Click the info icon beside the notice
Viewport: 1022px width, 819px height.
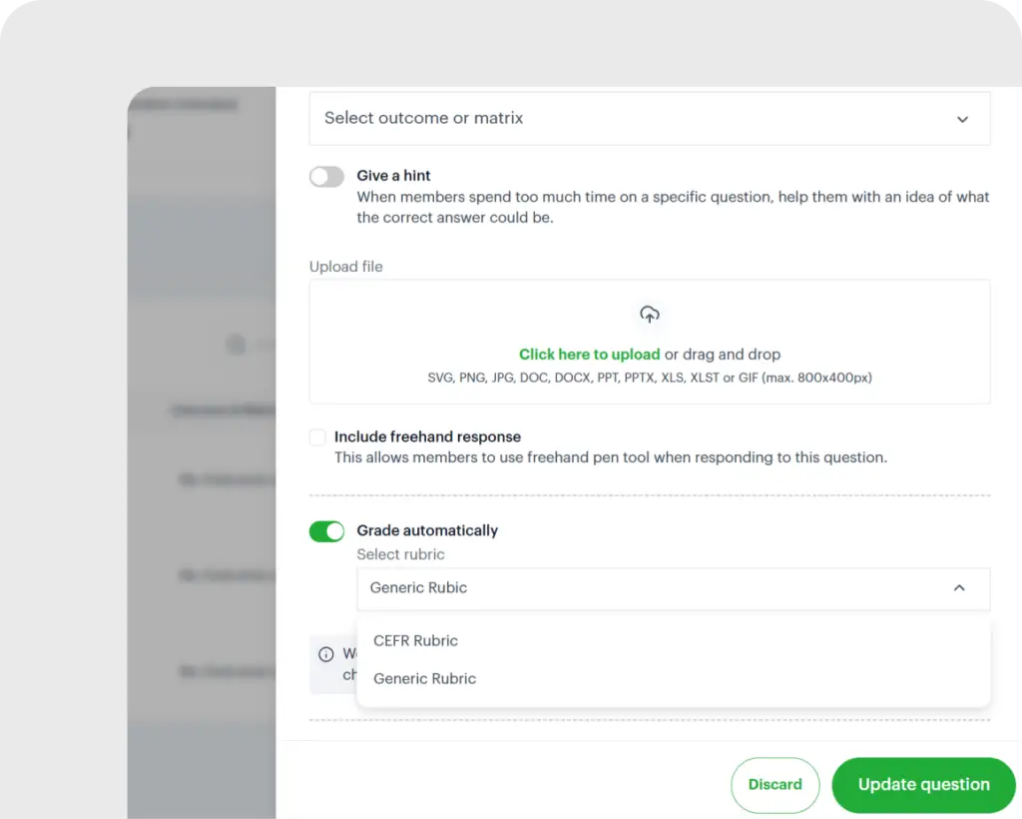[325, 654]
